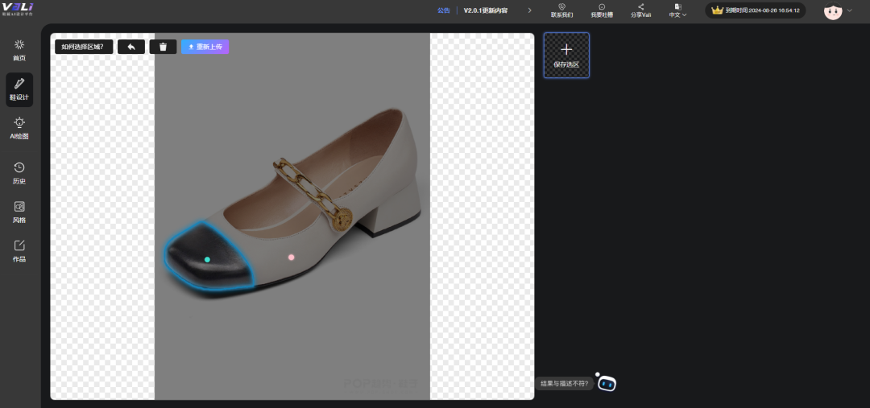Click the cyan selection point on toe cap
Screen dimensions: 870x408
(207, 259)
